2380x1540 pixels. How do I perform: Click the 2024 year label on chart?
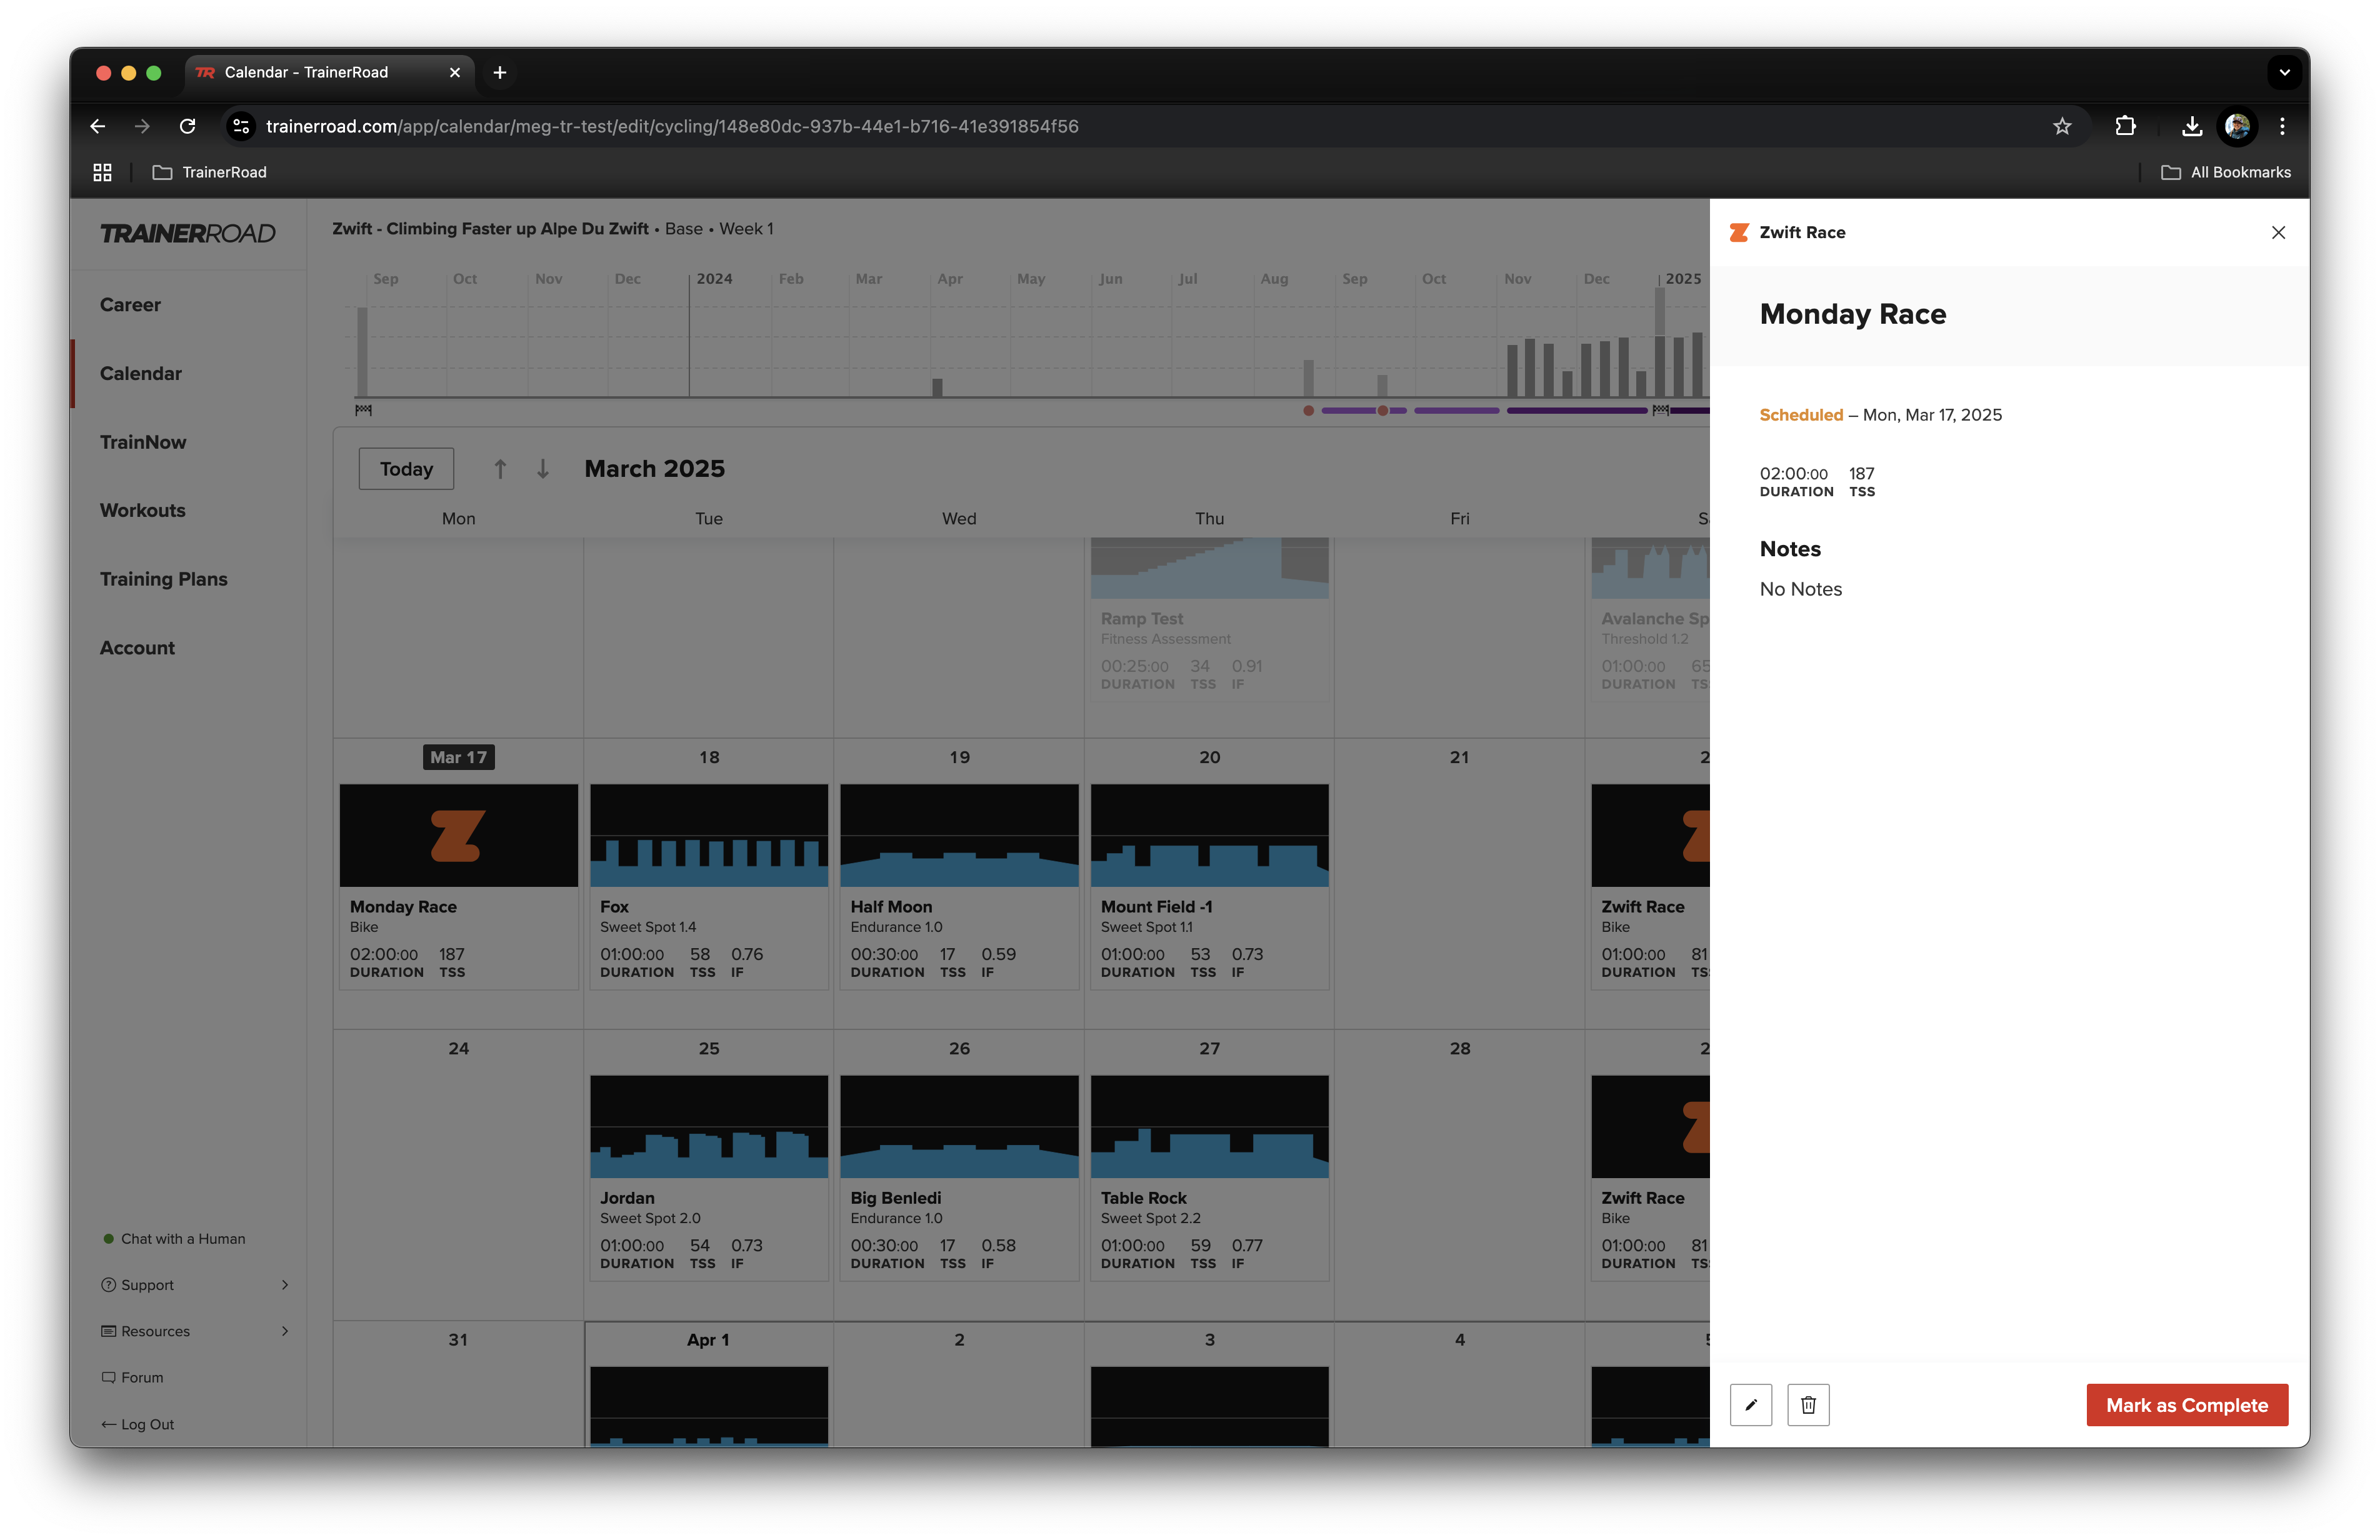point(714,278)
